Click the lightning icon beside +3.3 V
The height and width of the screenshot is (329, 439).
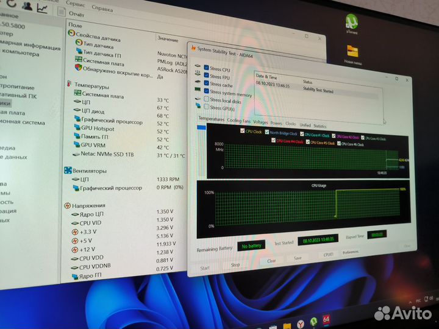point(75,232)
